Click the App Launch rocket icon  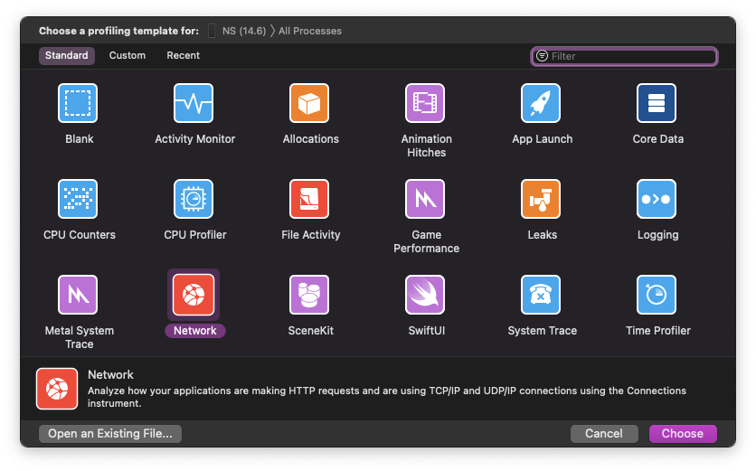[x=541, y=103]
